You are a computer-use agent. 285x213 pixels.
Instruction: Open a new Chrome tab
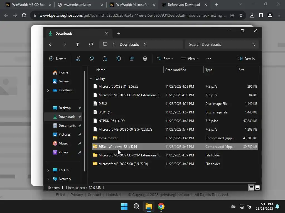[x=216, y=5]
